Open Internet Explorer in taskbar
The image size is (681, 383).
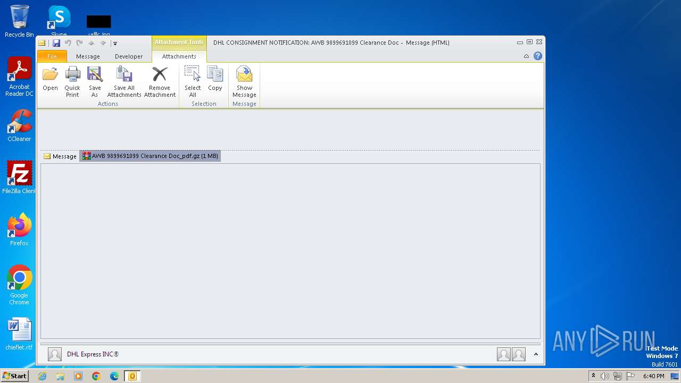click(x=42, y=376)
